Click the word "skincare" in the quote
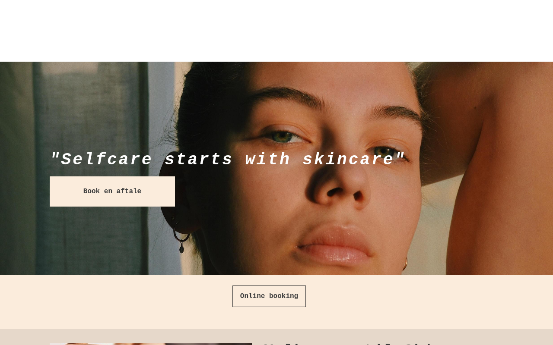Screen dimensions: 553x345 click(349, 160)
